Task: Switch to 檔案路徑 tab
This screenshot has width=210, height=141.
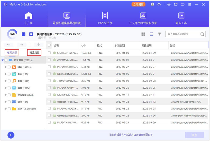Action: [x=34, y=52]
